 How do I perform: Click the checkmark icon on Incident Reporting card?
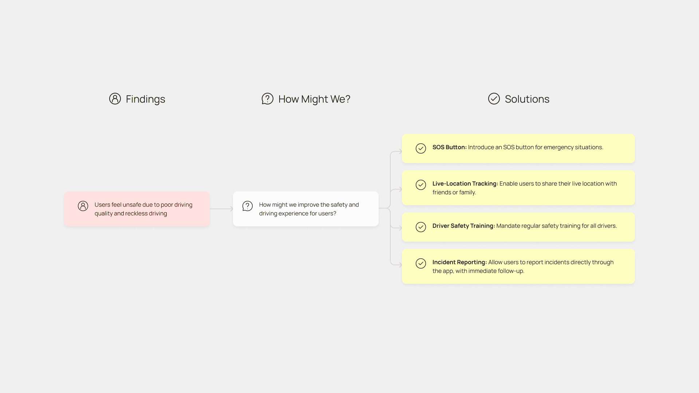click(x=420, y=263)
